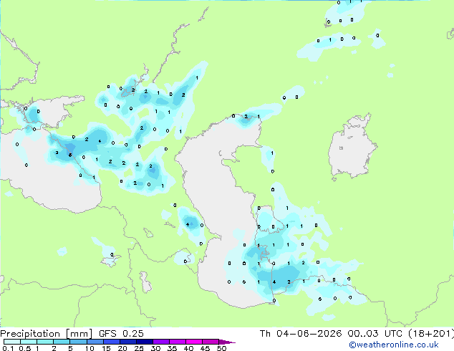This screenshot has height=351, width=454.
Task: Click the arrow tip above 50 on legend
Action: coord(228,342)
